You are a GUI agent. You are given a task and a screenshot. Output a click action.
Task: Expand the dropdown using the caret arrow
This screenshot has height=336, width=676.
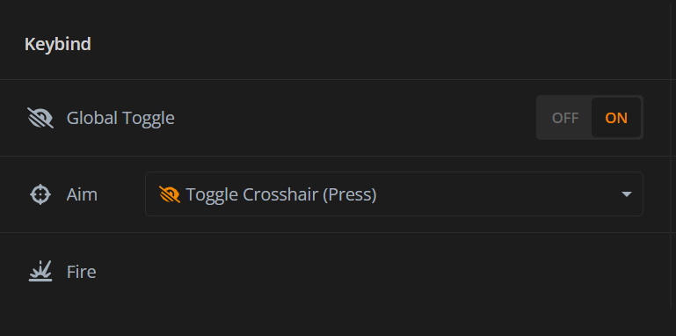[x=627, y=194]
